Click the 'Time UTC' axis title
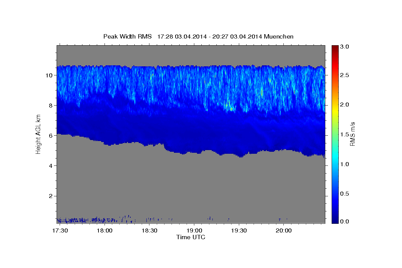Viewport: 402px width, 268px height. [x=191, y=237]
